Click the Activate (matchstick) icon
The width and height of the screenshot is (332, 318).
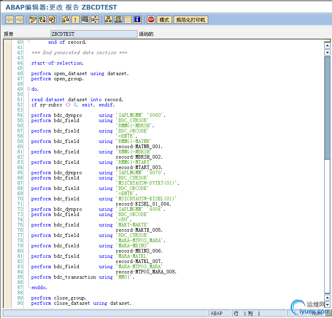76,20
